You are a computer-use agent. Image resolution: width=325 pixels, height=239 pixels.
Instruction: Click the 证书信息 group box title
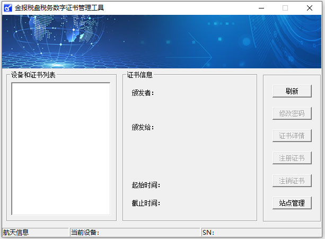pyautogui.click(x=139, y=75)
